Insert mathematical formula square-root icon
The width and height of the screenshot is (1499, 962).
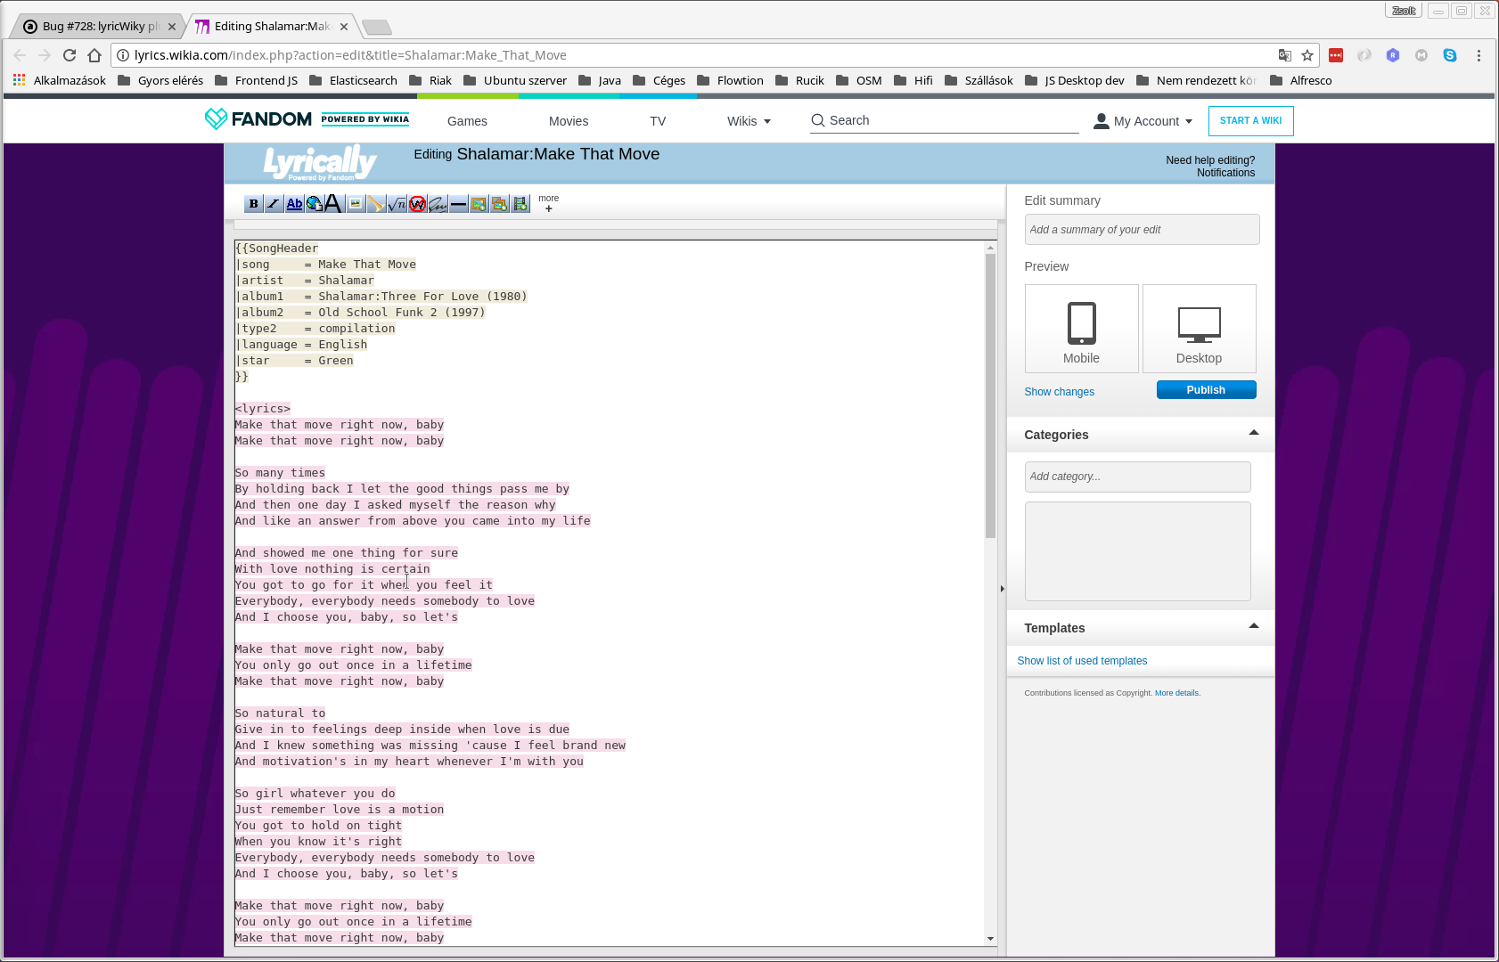(397, 204)
